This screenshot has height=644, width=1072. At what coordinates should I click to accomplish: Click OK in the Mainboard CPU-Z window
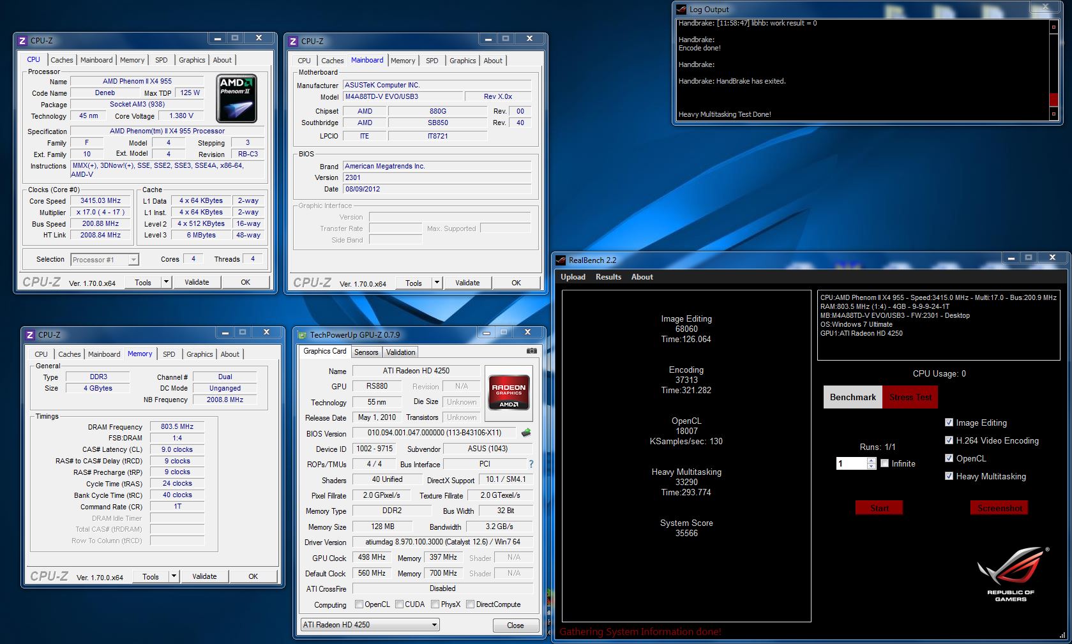517,283
